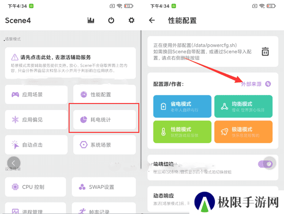
Task: Tap the green app indicator in left status bar
Action: 31,6
